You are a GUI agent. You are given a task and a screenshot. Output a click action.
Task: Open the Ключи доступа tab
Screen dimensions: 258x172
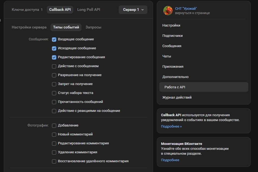pyautogui.click(x=27, y=9)
